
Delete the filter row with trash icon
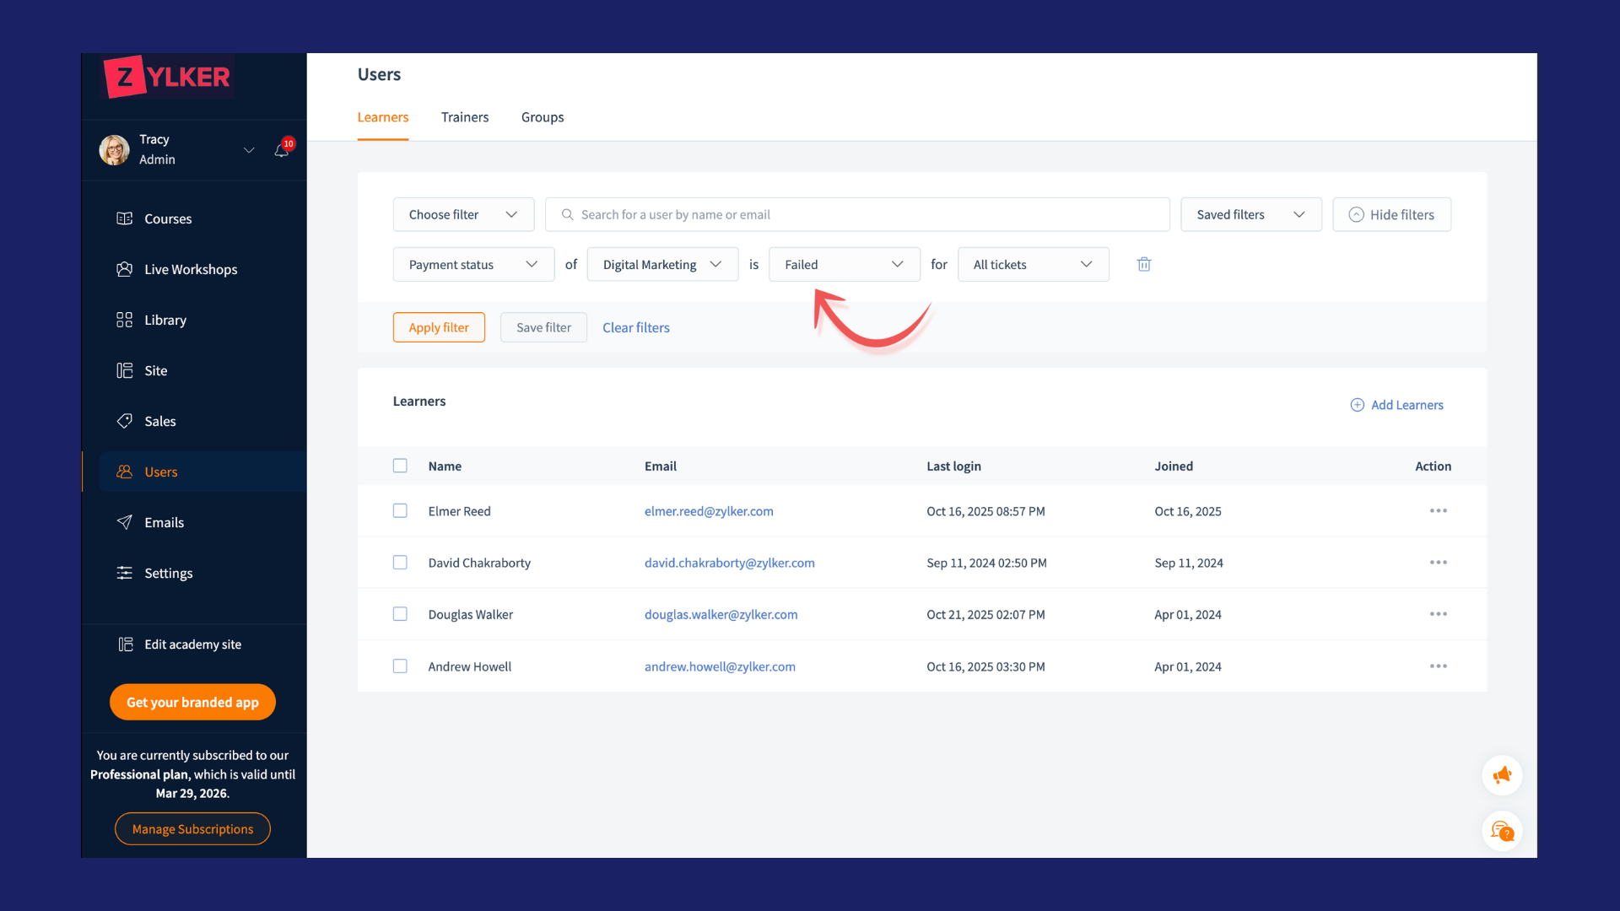(x=1144, y=264)
